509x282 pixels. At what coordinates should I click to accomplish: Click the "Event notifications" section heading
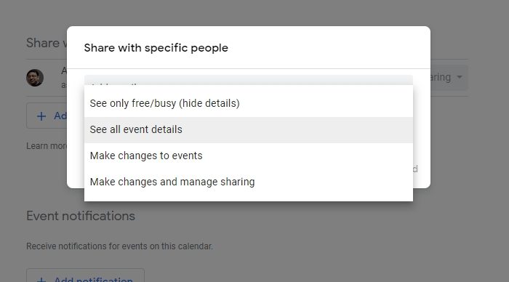[81, 216]
